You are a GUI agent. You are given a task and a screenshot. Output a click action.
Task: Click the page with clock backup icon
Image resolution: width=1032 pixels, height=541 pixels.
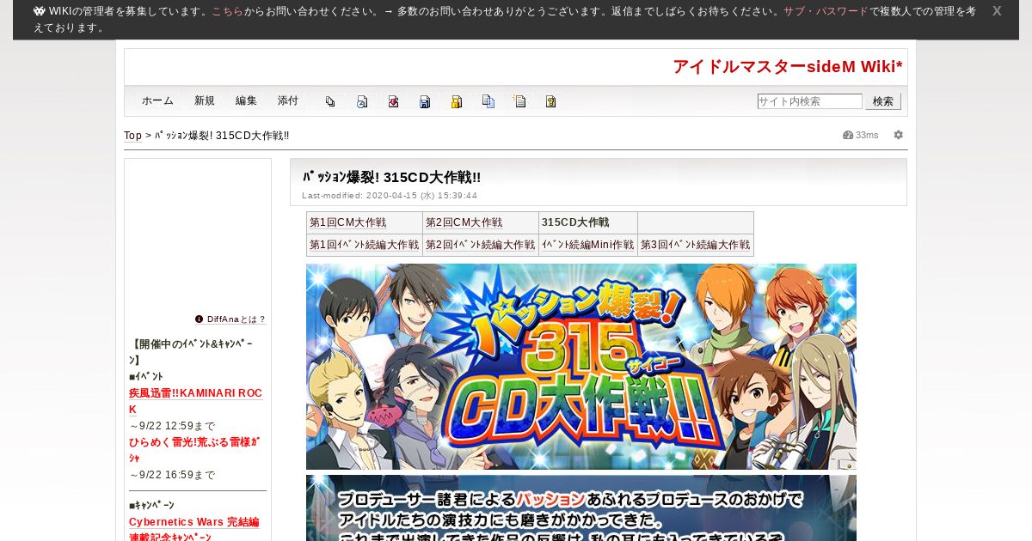pyautogui.click(x=362, y=101)
